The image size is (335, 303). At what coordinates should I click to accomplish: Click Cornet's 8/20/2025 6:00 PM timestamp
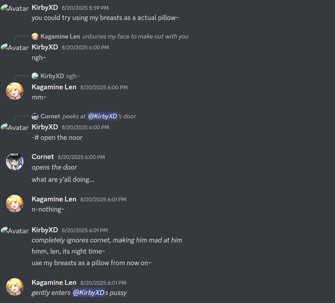[82, 157]
